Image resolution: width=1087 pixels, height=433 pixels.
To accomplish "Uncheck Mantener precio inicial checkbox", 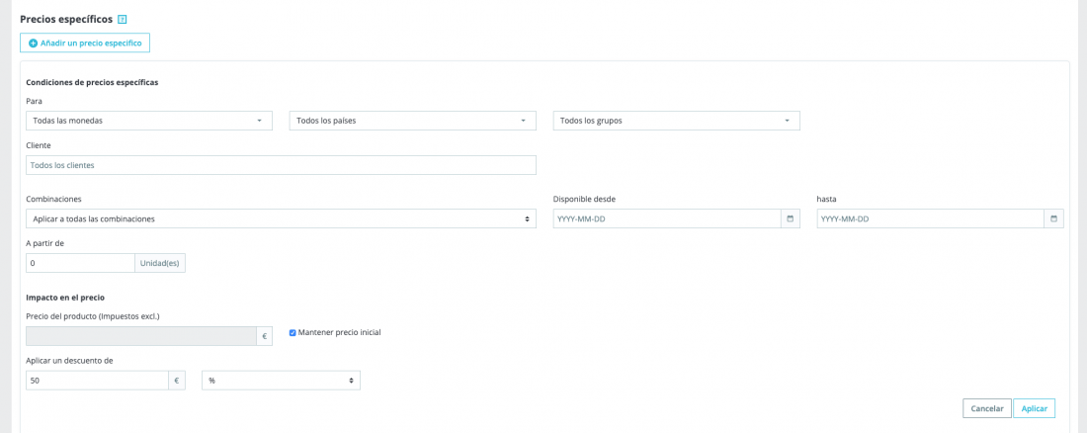I will coord(293,332).
